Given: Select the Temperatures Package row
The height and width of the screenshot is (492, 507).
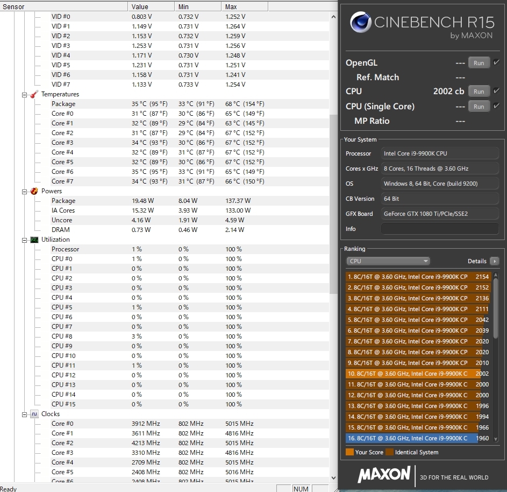Looking at the screenshot, I should tap(189, 104).
